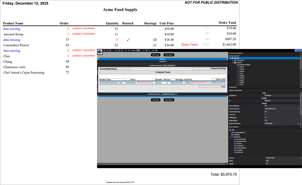The height and width of the screenshot is (185, 302).
Task: Click the Undo arrow icon
Action: 125,50
